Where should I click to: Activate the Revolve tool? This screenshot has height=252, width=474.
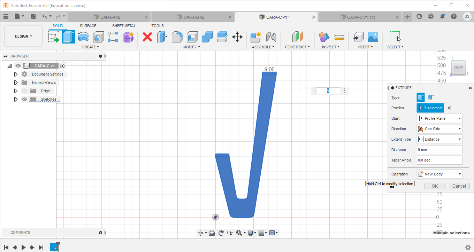coord(83,37)
